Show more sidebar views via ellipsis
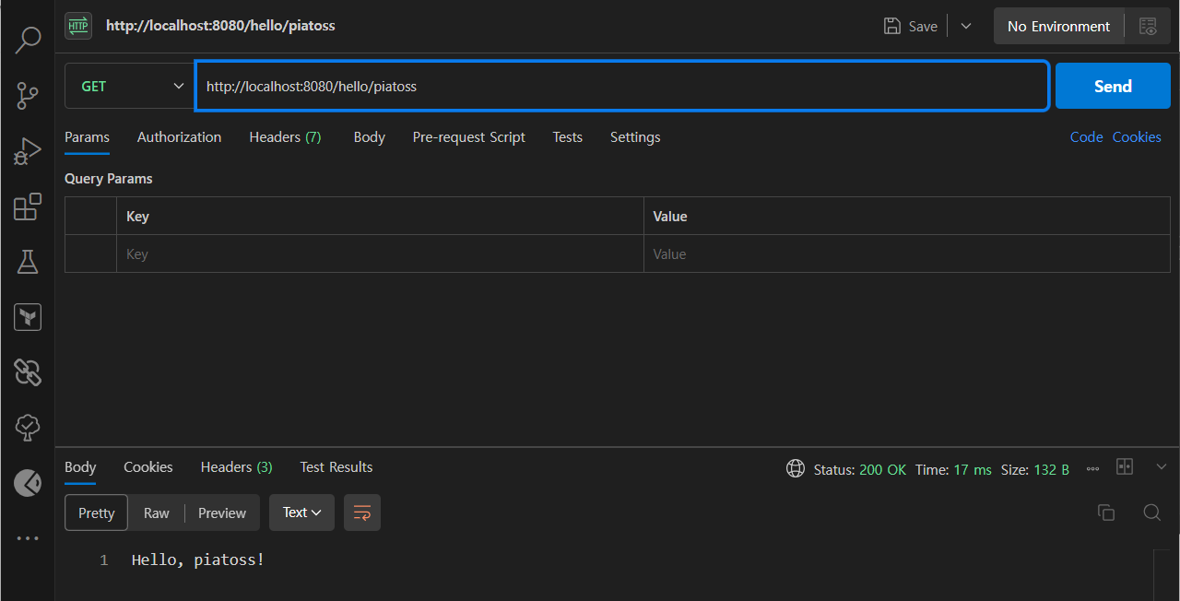 [28, 538]
